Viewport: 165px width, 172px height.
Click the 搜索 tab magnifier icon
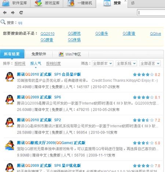107,3
